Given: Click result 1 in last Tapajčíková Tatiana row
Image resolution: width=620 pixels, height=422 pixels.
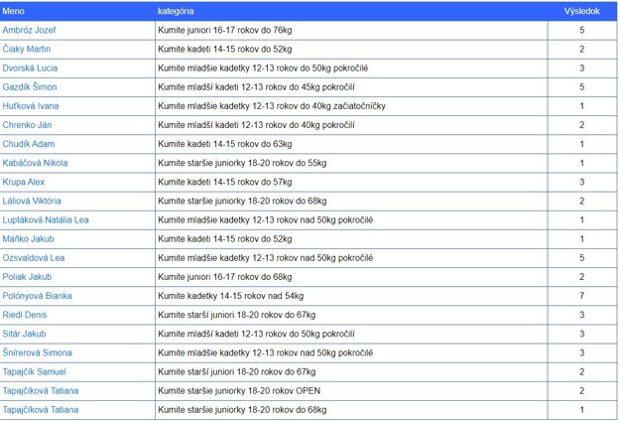Looking at the screenshot, I should [582, 410].
